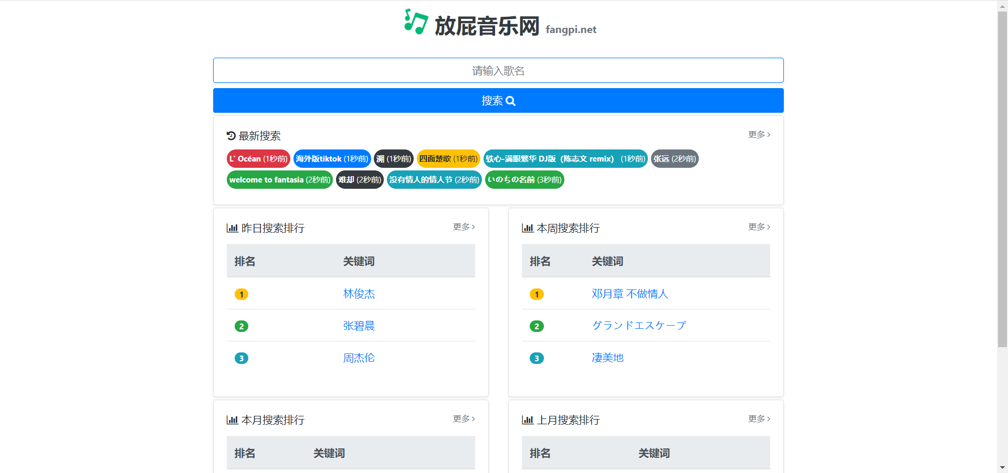Click bar chart icon next to 本周搜索排行
The height and width of the screenshot is (473, 1008).
pyautogui.click(x=527, y=228)
